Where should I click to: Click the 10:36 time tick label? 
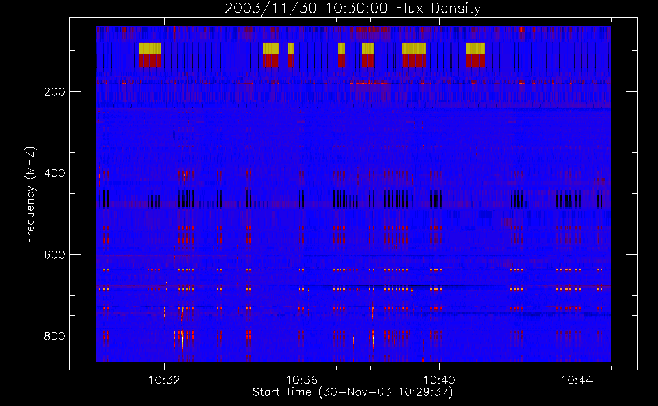point(302,380)
